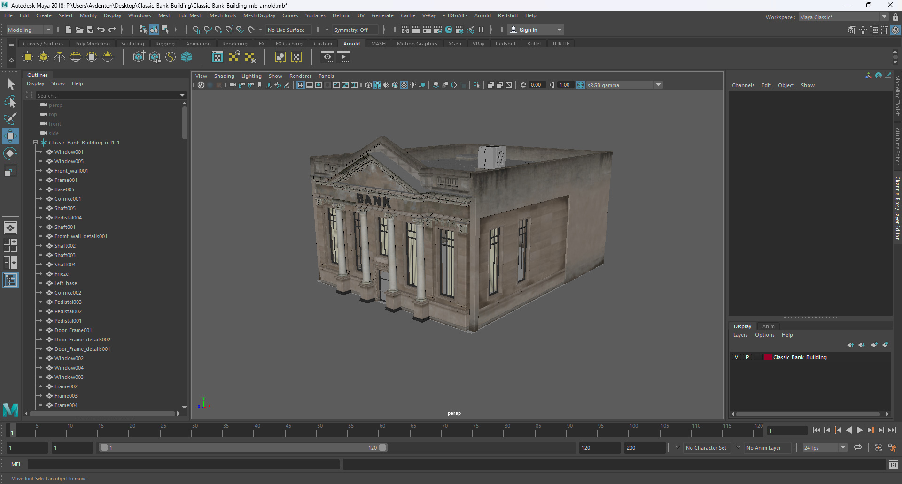Create Arnold area light from shelf
Screen dimensions: 902x484
click(x=28, y=57)
